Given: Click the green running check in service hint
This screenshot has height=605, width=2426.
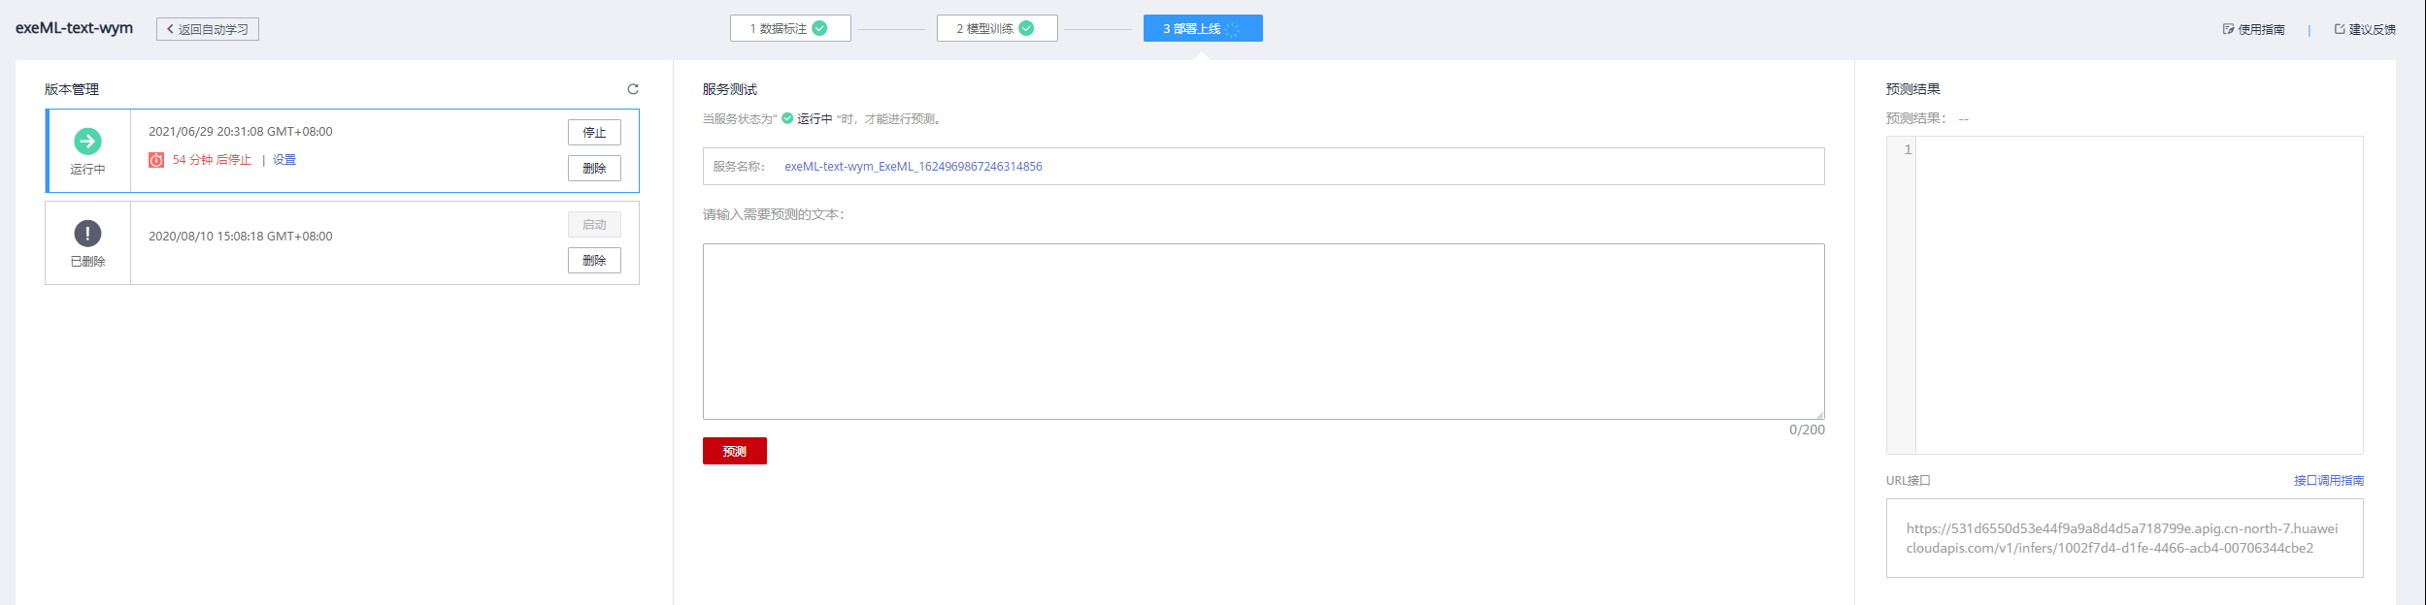Looking at the screenshot, I should click(x=787, y=118).
